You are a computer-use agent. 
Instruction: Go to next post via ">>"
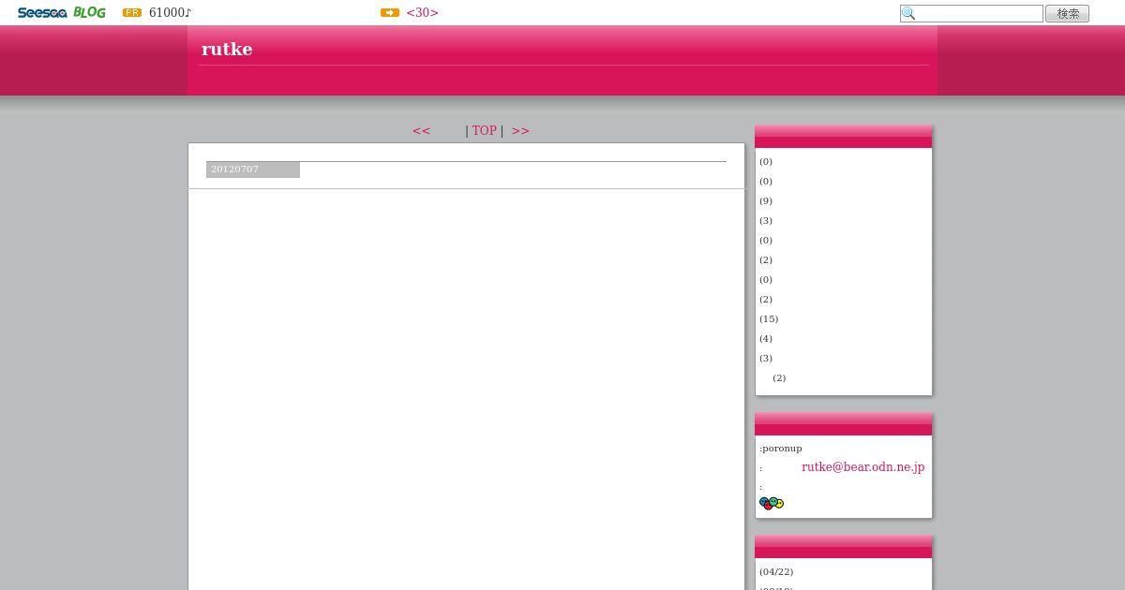(520, 131)
